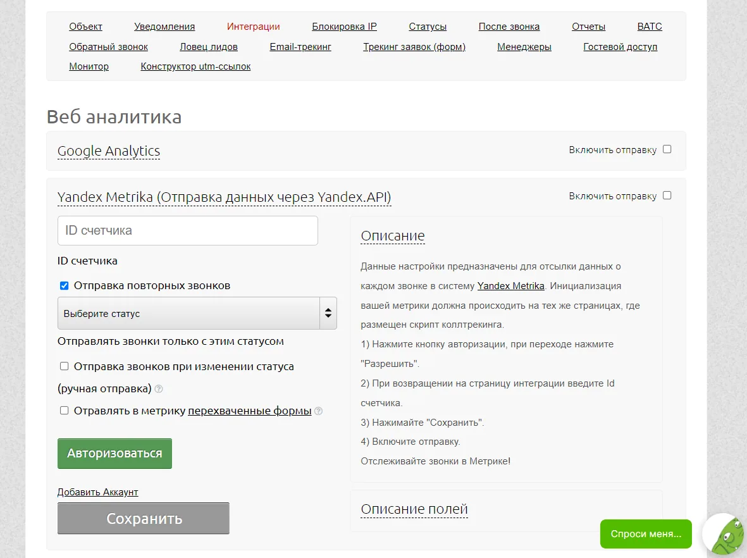Open Конструктор utm-ссылок
The image size is (747, 558).
pyautogui.click(x=196, y=66)
